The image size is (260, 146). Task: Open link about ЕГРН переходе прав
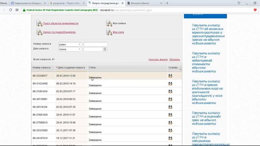click(x=206, y=118)
